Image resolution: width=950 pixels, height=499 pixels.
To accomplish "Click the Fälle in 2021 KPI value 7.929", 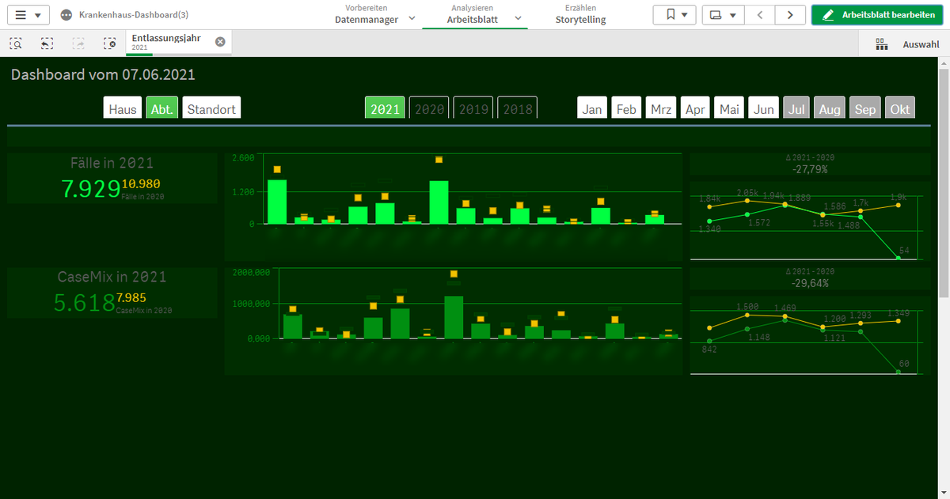I will coord(90,188).
